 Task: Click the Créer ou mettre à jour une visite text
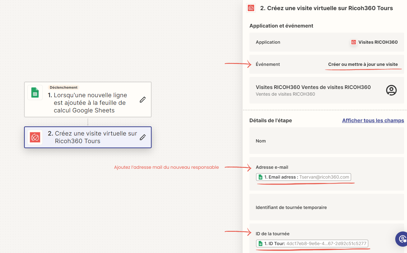point(363,64)
